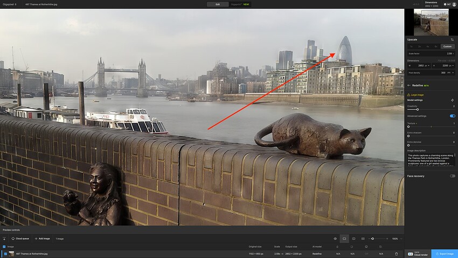The image size is (458, 258).
Task: Click the crop icon beside Upscale
Action: tap(452, 39)
